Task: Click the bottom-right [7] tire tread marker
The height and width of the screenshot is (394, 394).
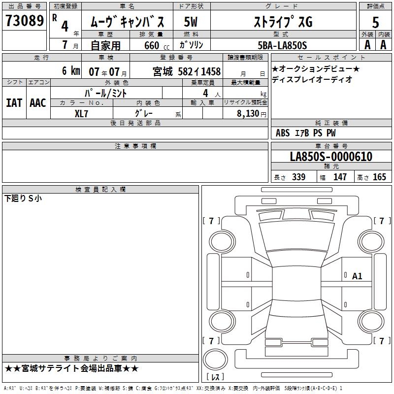Action: (382, 341)
